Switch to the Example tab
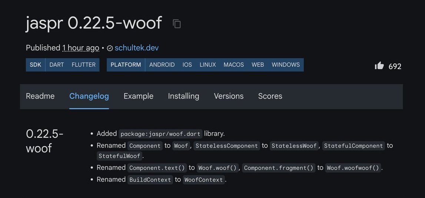Viewport: 425px width, 198px height. [139, 96]
